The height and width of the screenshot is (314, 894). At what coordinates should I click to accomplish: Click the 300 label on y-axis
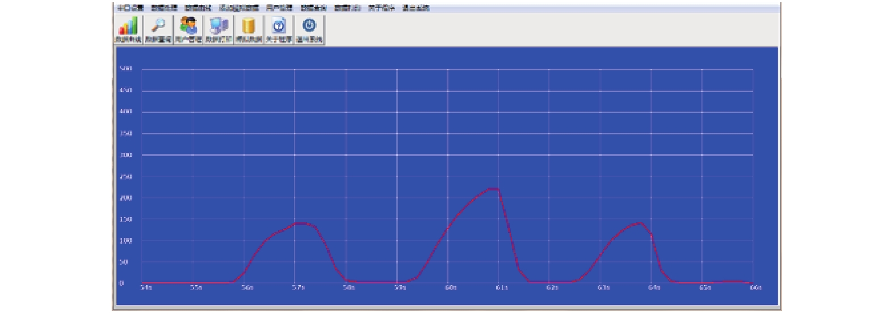pos(125,155)
